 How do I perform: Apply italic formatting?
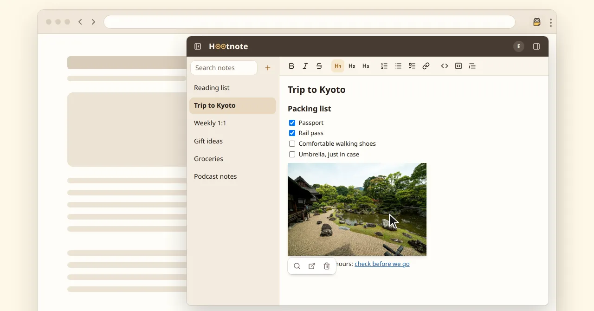[x=305, y=66]
